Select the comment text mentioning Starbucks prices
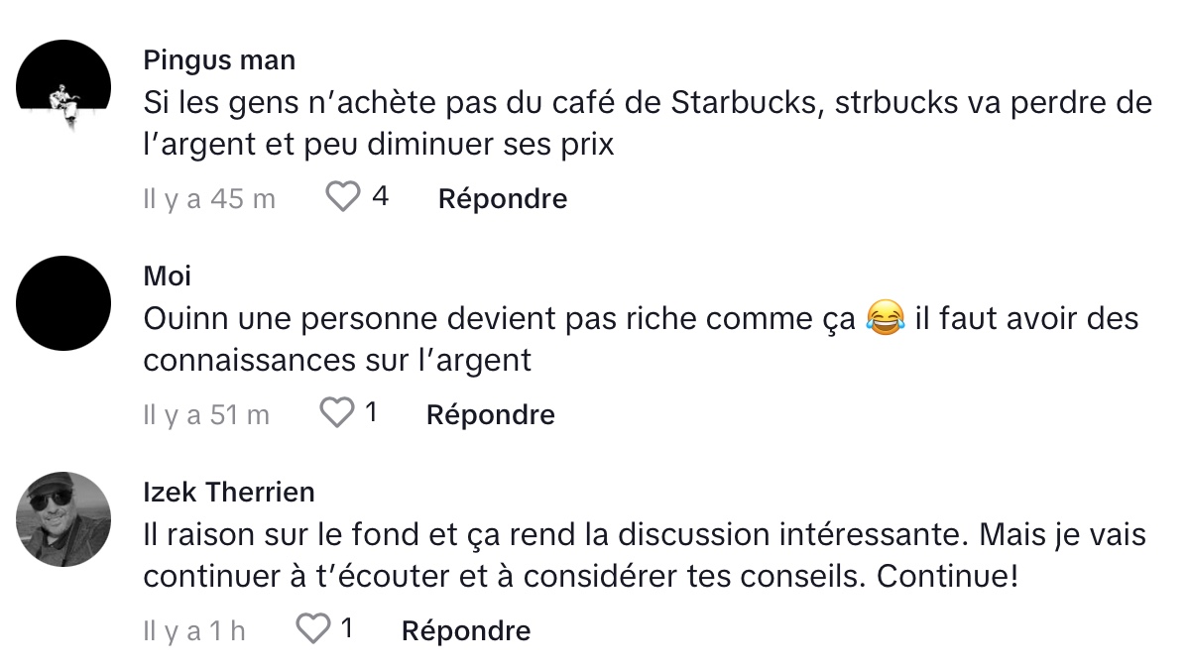 click(x=648, y=123)
